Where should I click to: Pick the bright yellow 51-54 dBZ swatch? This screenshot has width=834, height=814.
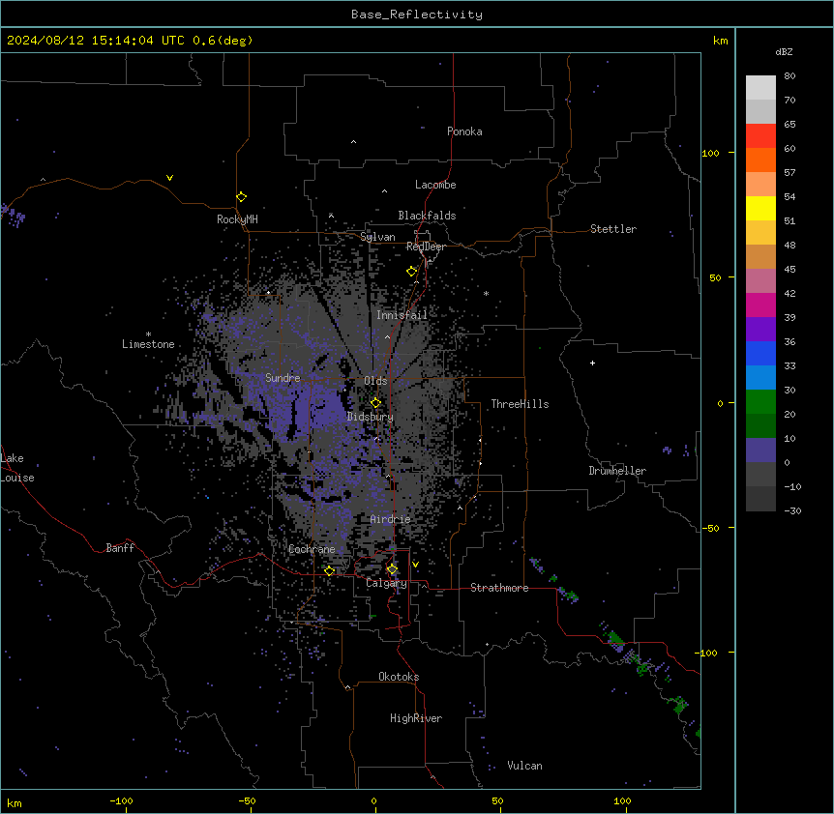coord(760,208)
